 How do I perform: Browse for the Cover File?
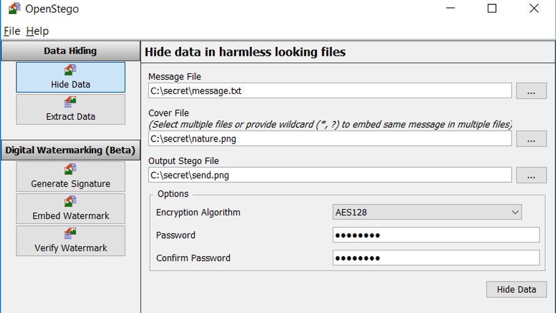(531, 139)
